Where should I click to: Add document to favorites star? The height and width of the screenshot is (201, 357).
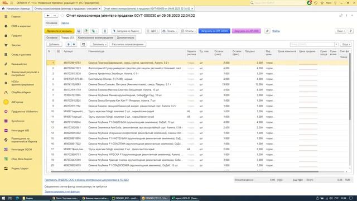[62, 16]
